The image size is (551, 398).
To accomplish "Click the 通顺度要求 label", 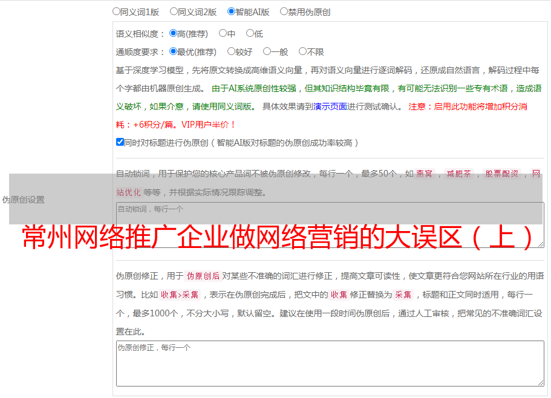I will (x=140, y=53).
